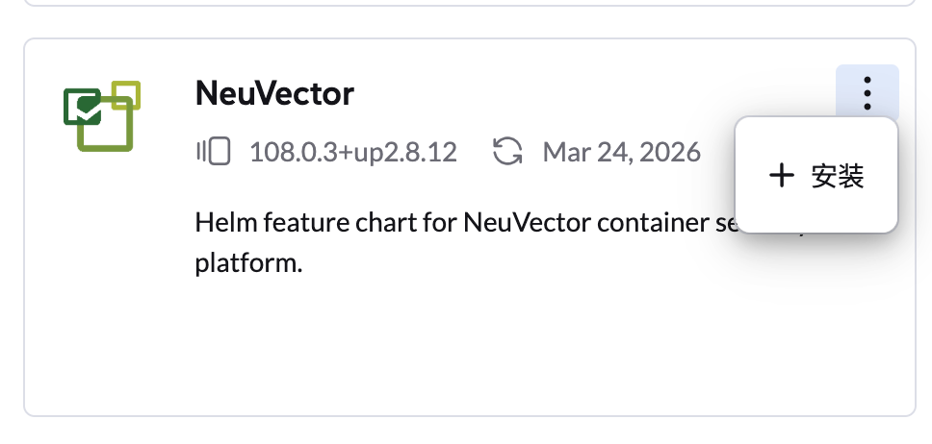The width and height of the screenshot is (932, 444).
Task: Click the 安装 text label
Action: (838, 176)
